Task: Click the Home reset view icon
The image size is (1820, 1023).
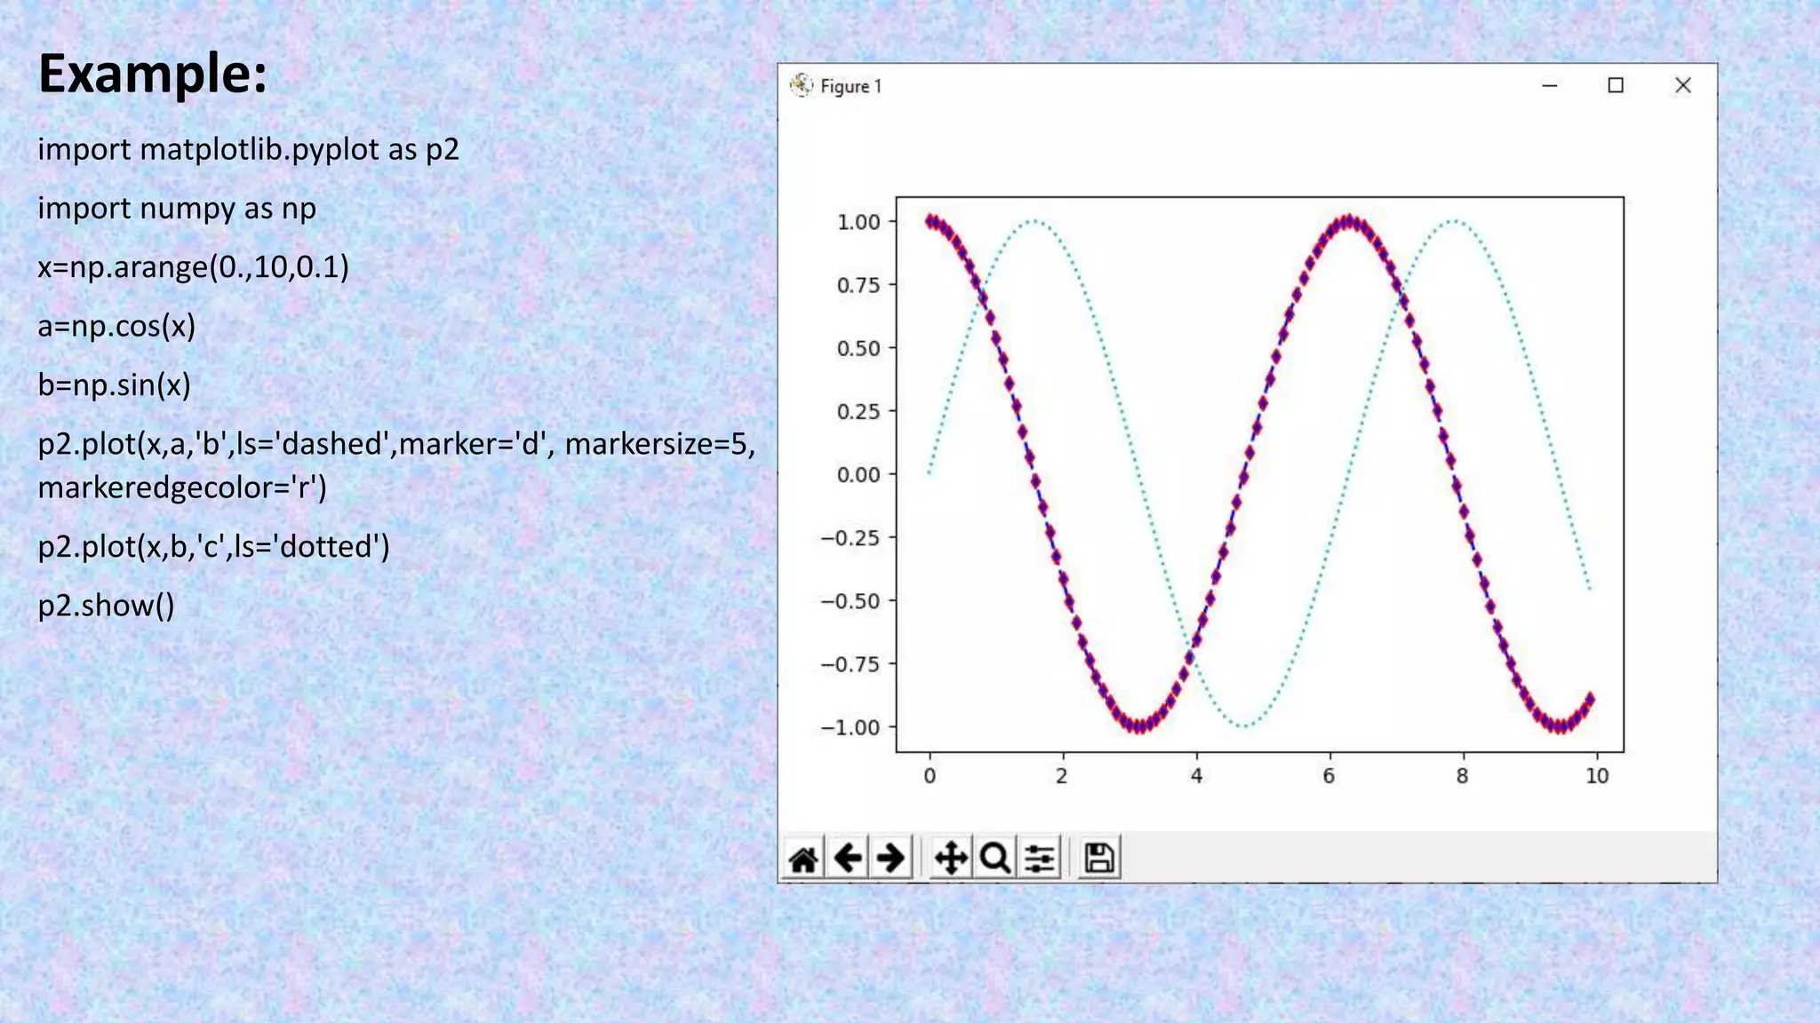Action: (x=803, y=859)
